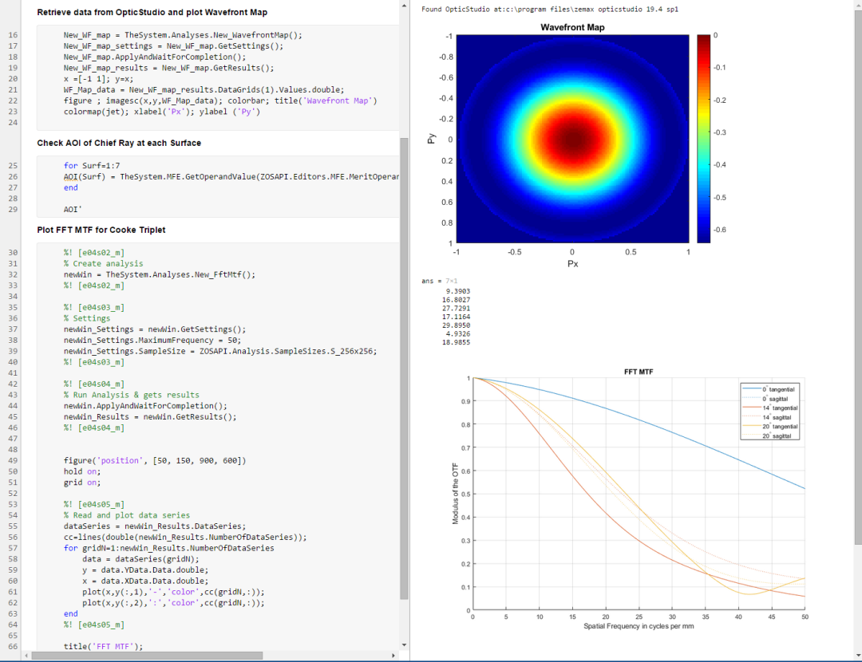Click the down arrow on the code pane scrollbar

click(x=405, y=645)
